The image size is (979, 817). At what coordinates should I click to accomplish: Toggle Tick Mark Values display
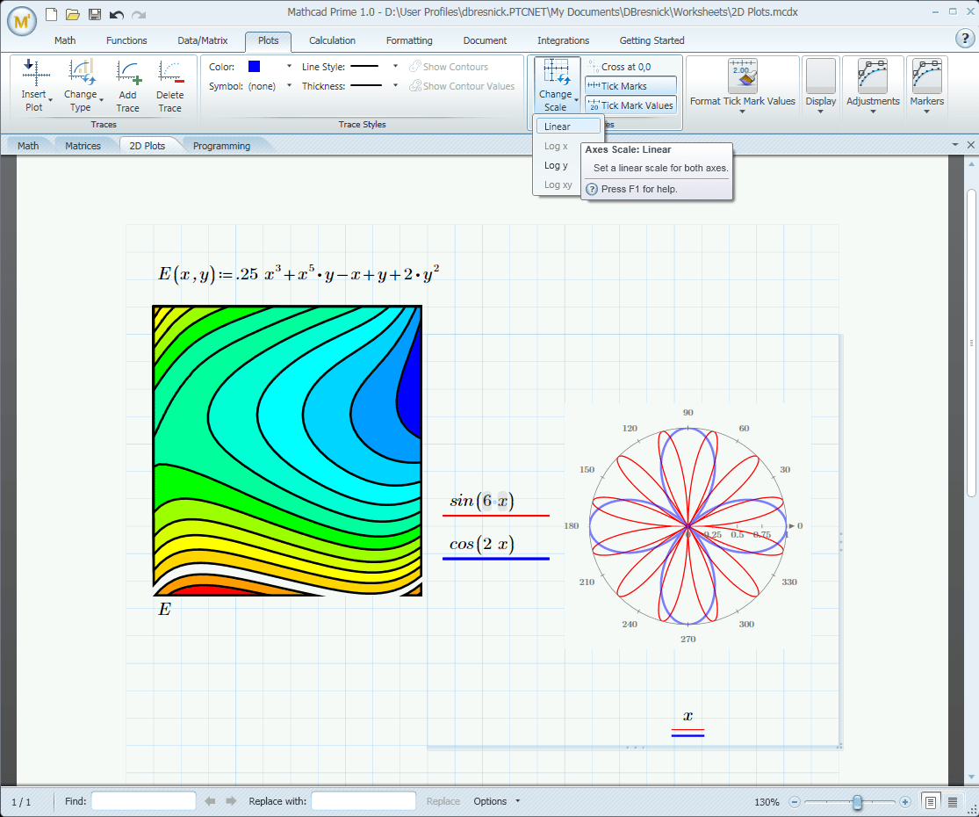[630, 105]
